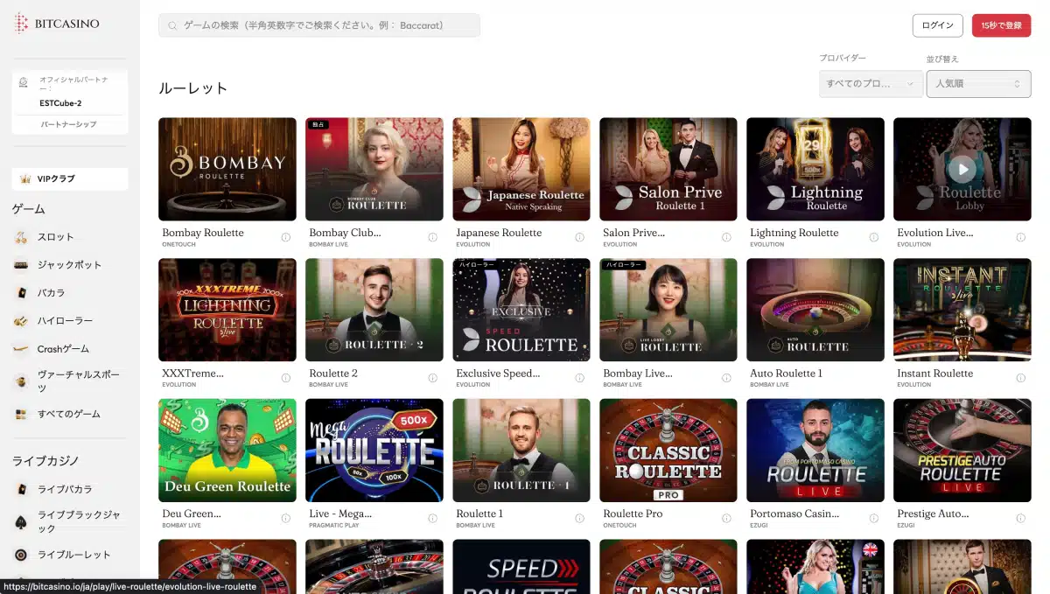Viewport: 1050px width, 594px height.
Task: Click the ログイン button
Action: (937, 25)
